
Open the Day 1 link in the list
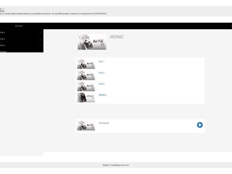[101, 61]
